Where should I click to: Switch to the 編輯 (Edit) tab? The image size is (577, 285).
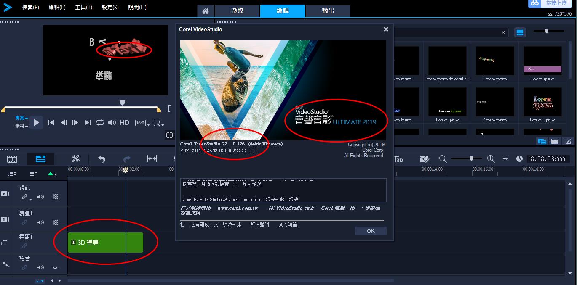click(283, 11)
